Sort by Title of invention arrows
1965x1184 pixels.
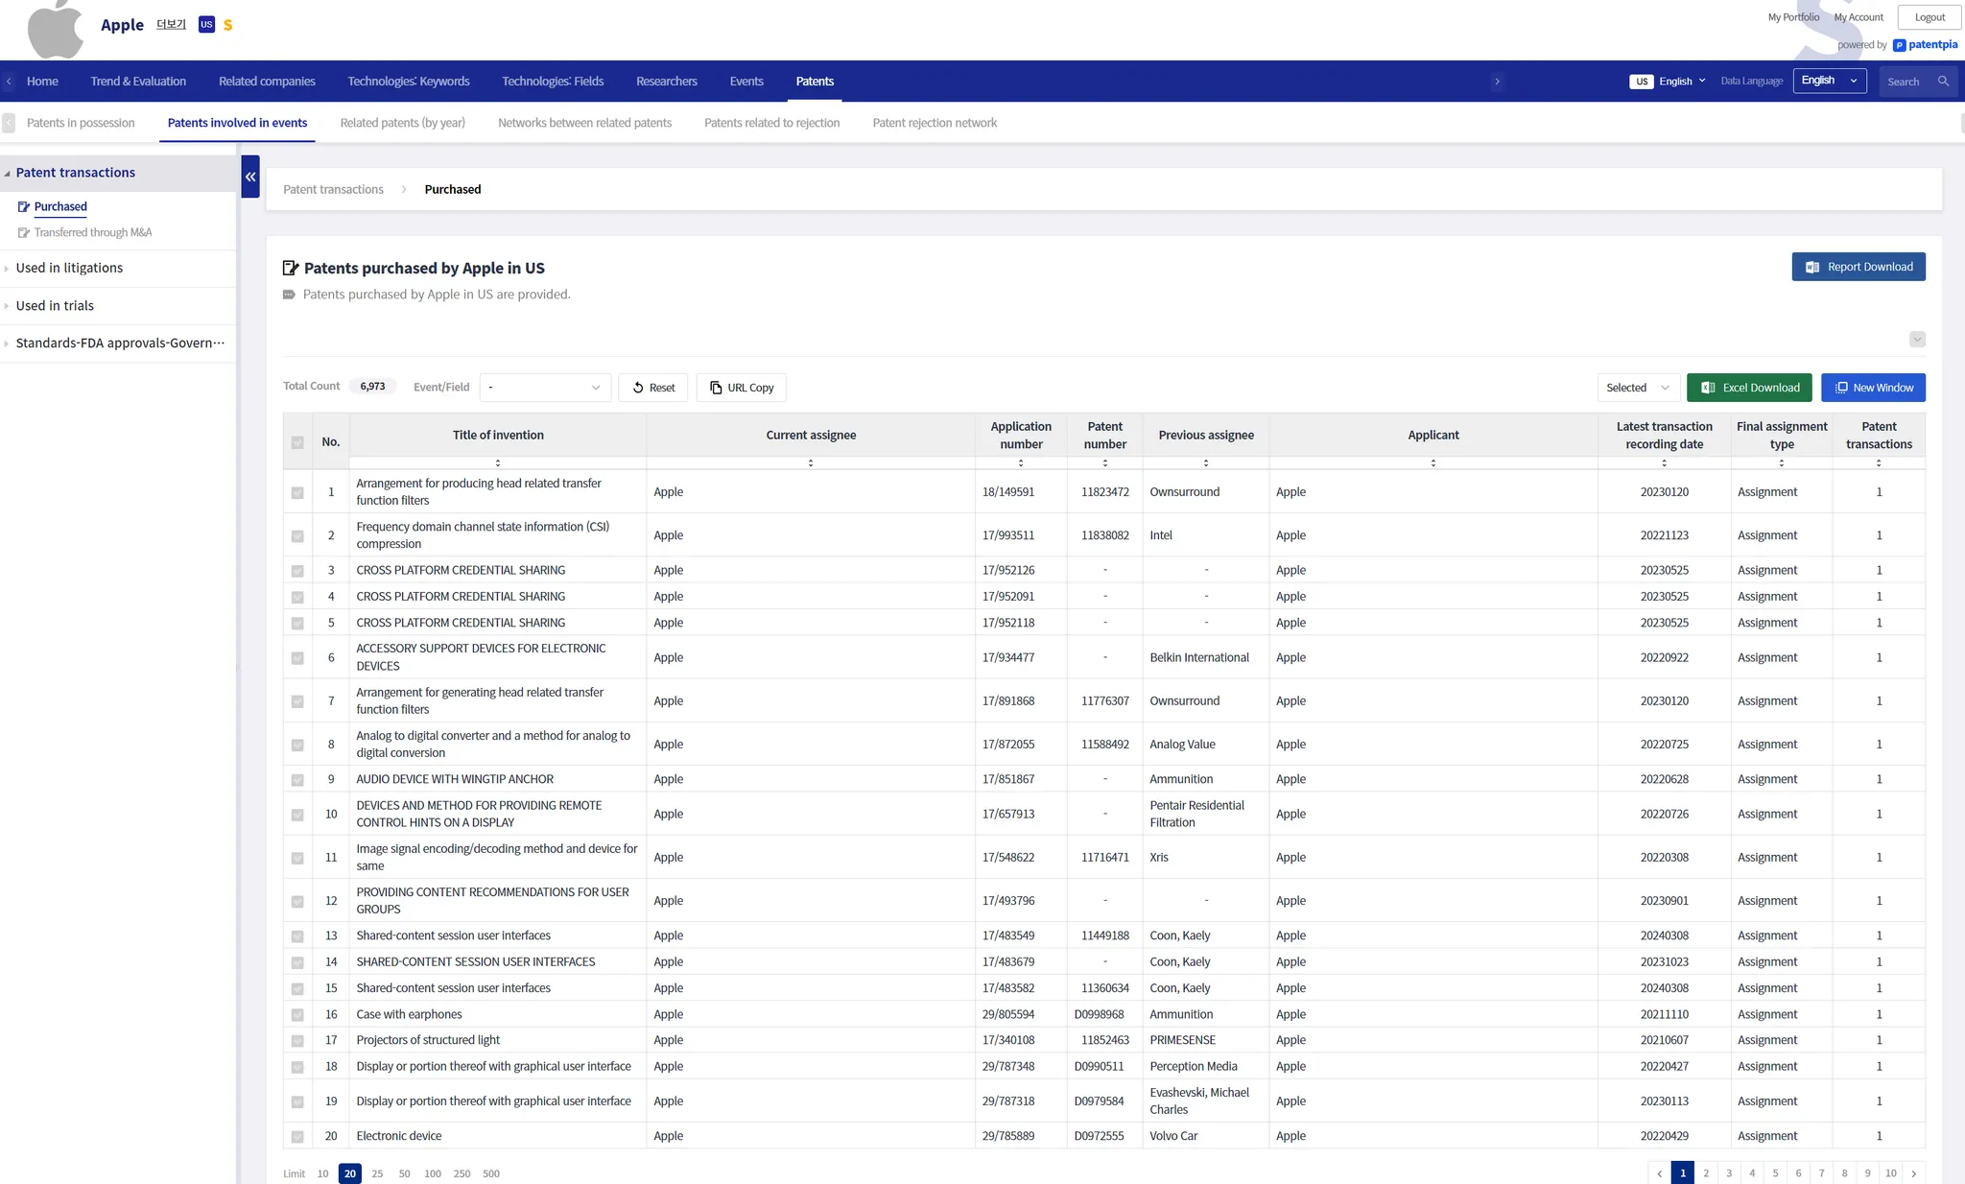[497, 463]
